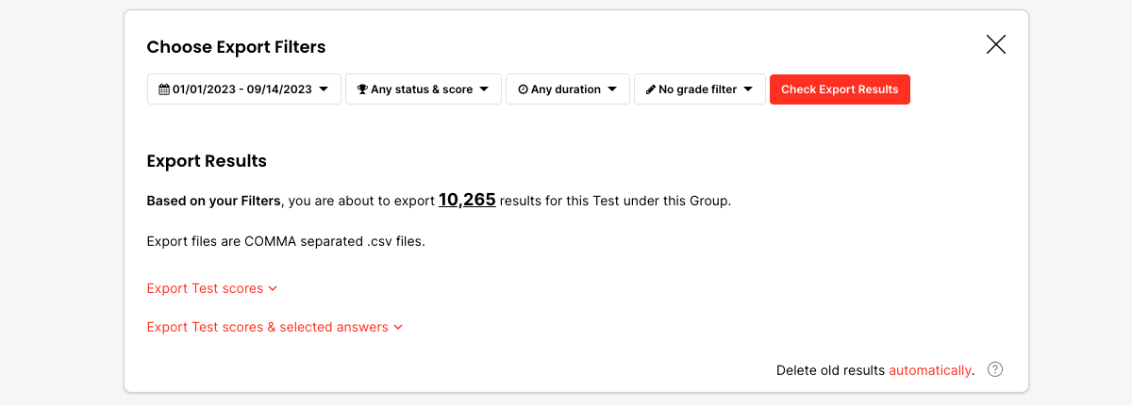The width and height of the screenshot is (1132, 405).
Task: Expand the Any duration dropdown caret
Action: [612, 89]
